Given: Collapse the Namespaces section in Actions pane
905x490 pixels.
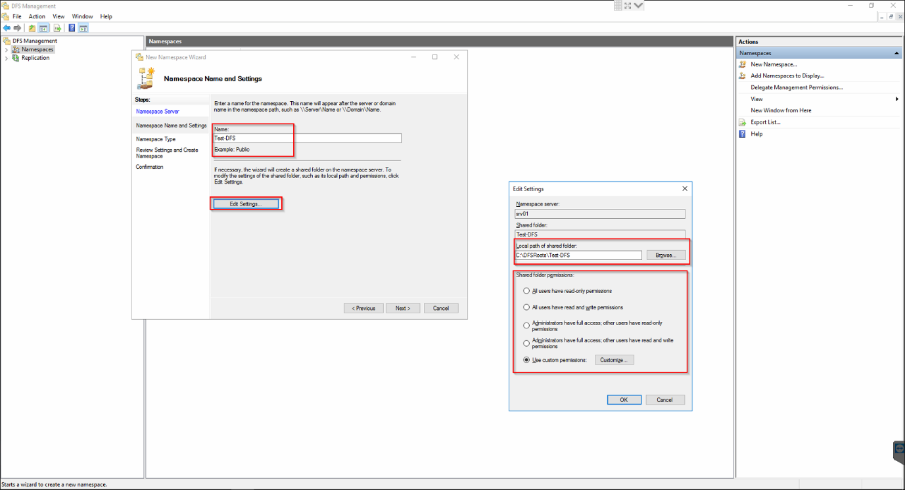Looking at the screenshot, I should (897, 53).
